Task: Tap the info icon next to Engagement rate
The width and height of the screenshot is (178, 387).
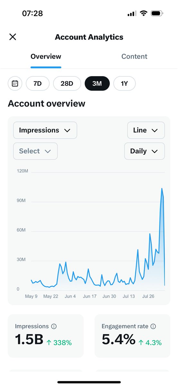Action: point(153,326)
